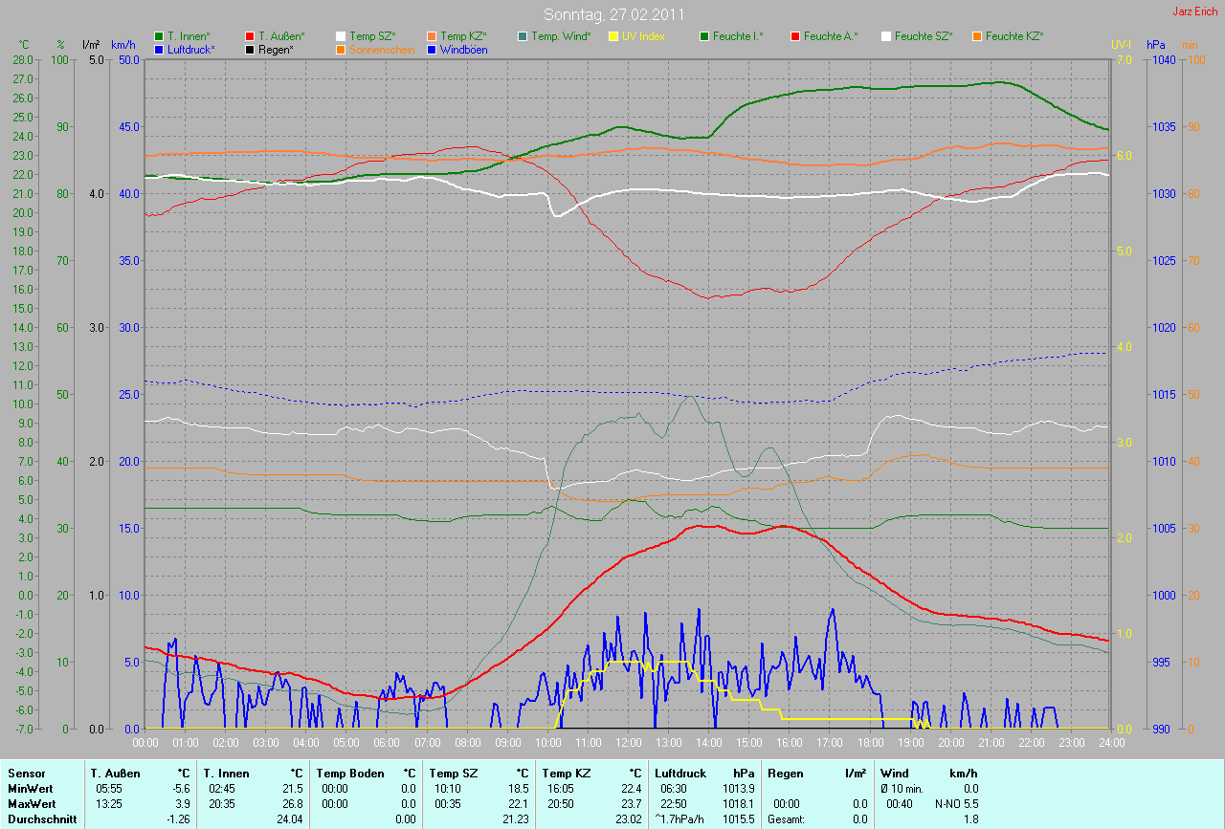The height and width of the screenshot is (829, 1225).
Task: Click the 12:00 time axis marker
Action: (x=628, y=742)
